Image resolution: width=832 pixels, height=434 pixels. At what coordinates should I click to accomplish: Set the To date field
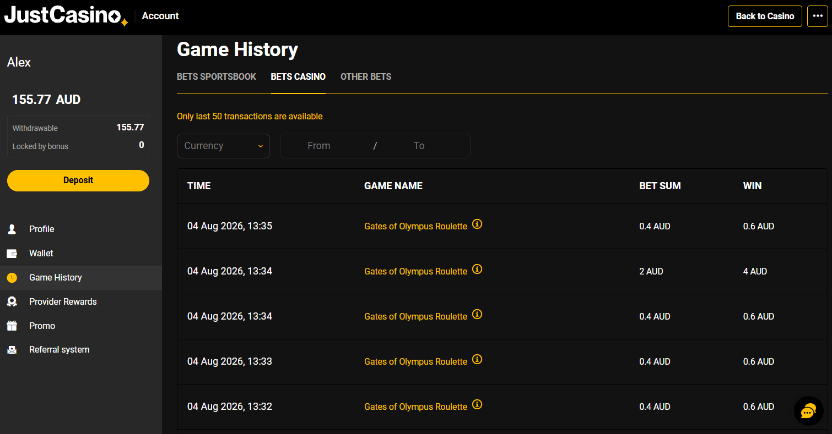coord(419,146)
